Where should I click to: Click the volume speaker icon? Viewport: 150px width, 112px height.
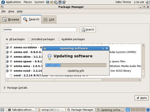tap(148, 2)
